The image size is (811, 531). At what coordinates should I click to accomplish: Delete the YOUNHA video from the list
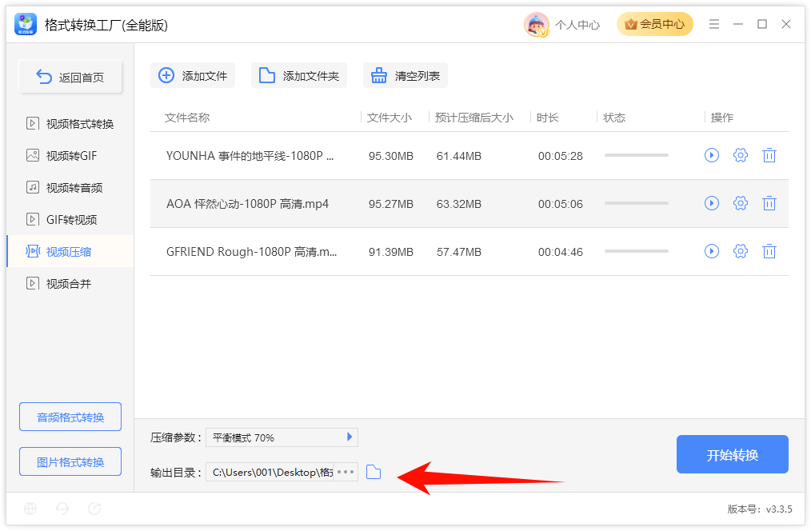(x=769, y=155)
